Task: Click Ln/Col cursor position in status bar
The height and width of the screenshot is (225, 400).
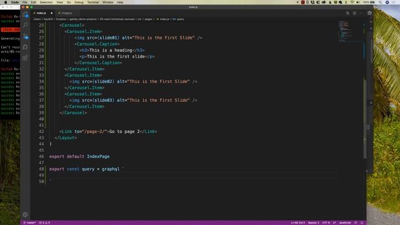Action: point(297,222)
